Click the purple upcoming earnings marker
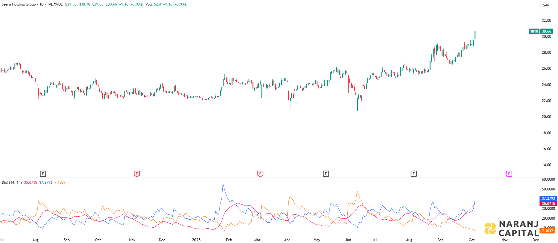Screen dimensions: 558x243 (509, 174)
